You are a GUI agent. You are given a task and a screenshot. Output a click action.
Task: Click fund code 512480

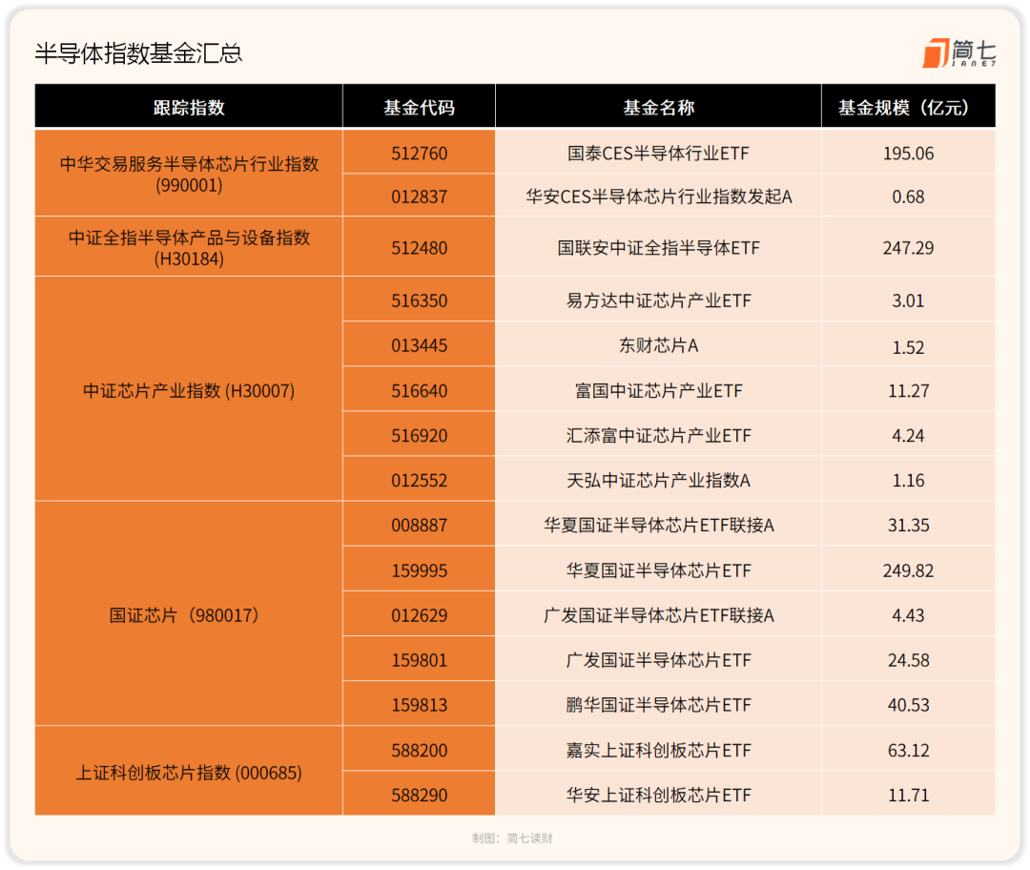(x=419, y=248)
